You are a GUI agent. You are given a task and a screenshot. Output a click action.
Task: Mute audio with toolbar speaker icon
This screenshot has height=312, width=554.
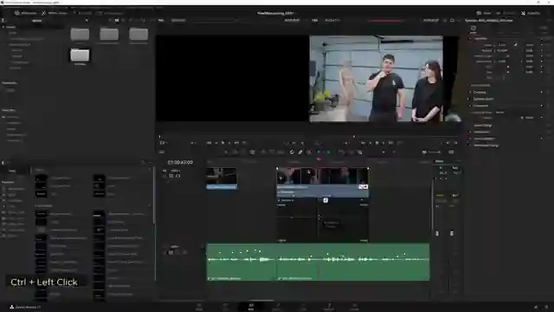click(424, 153)
